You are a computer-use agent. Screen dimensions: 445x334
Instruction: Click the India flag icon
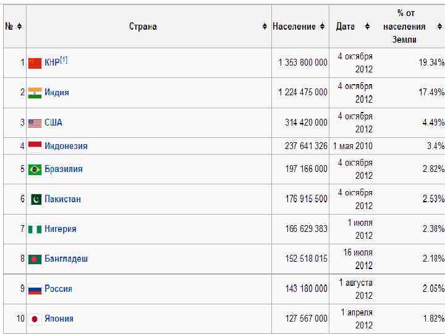(x=35, y=93)
